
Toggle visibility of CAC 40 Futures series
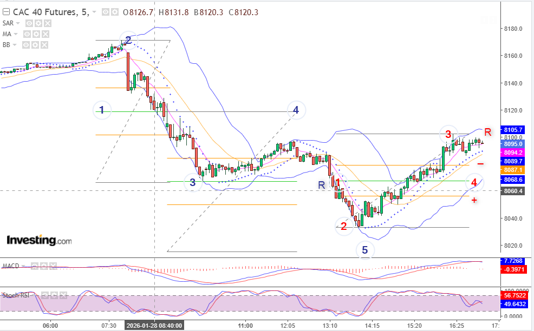point(106,12)
